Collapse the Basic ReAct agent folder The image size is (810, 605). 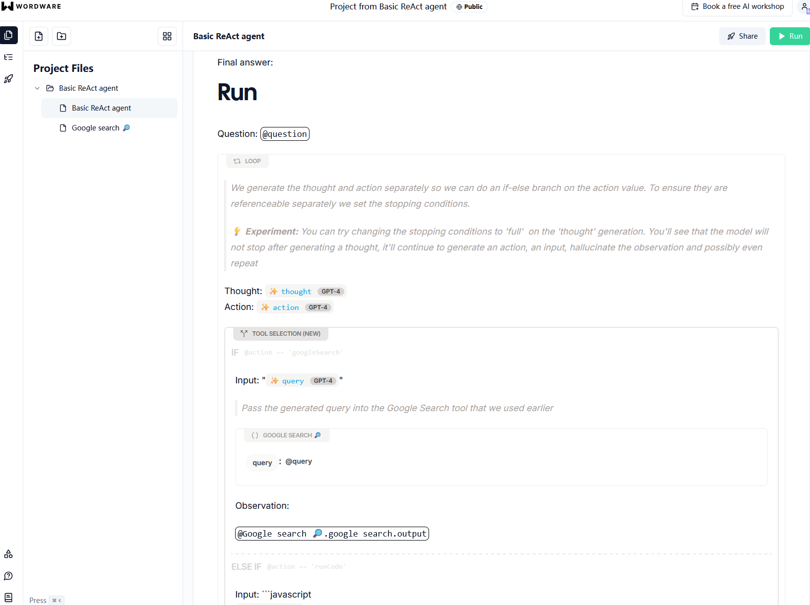tap(37, 88)
